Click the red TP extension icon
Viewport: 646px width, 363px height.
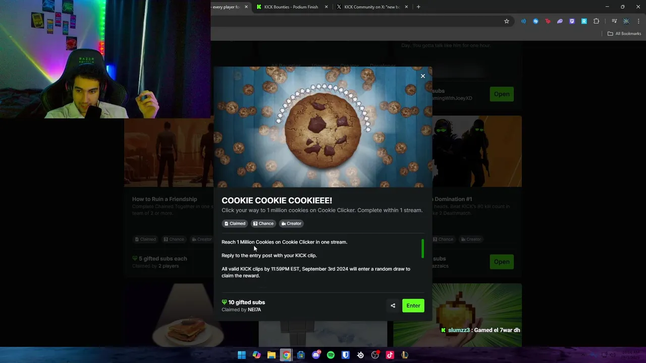(548, 21)
